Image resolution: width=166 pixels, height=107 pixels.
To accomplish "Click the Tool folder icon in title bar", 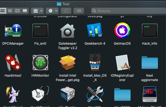I will 59,4.
